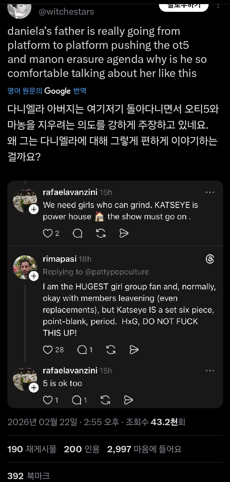Like the "We need girls who can grind" post

pyautogui.click(x=48, y=234)
